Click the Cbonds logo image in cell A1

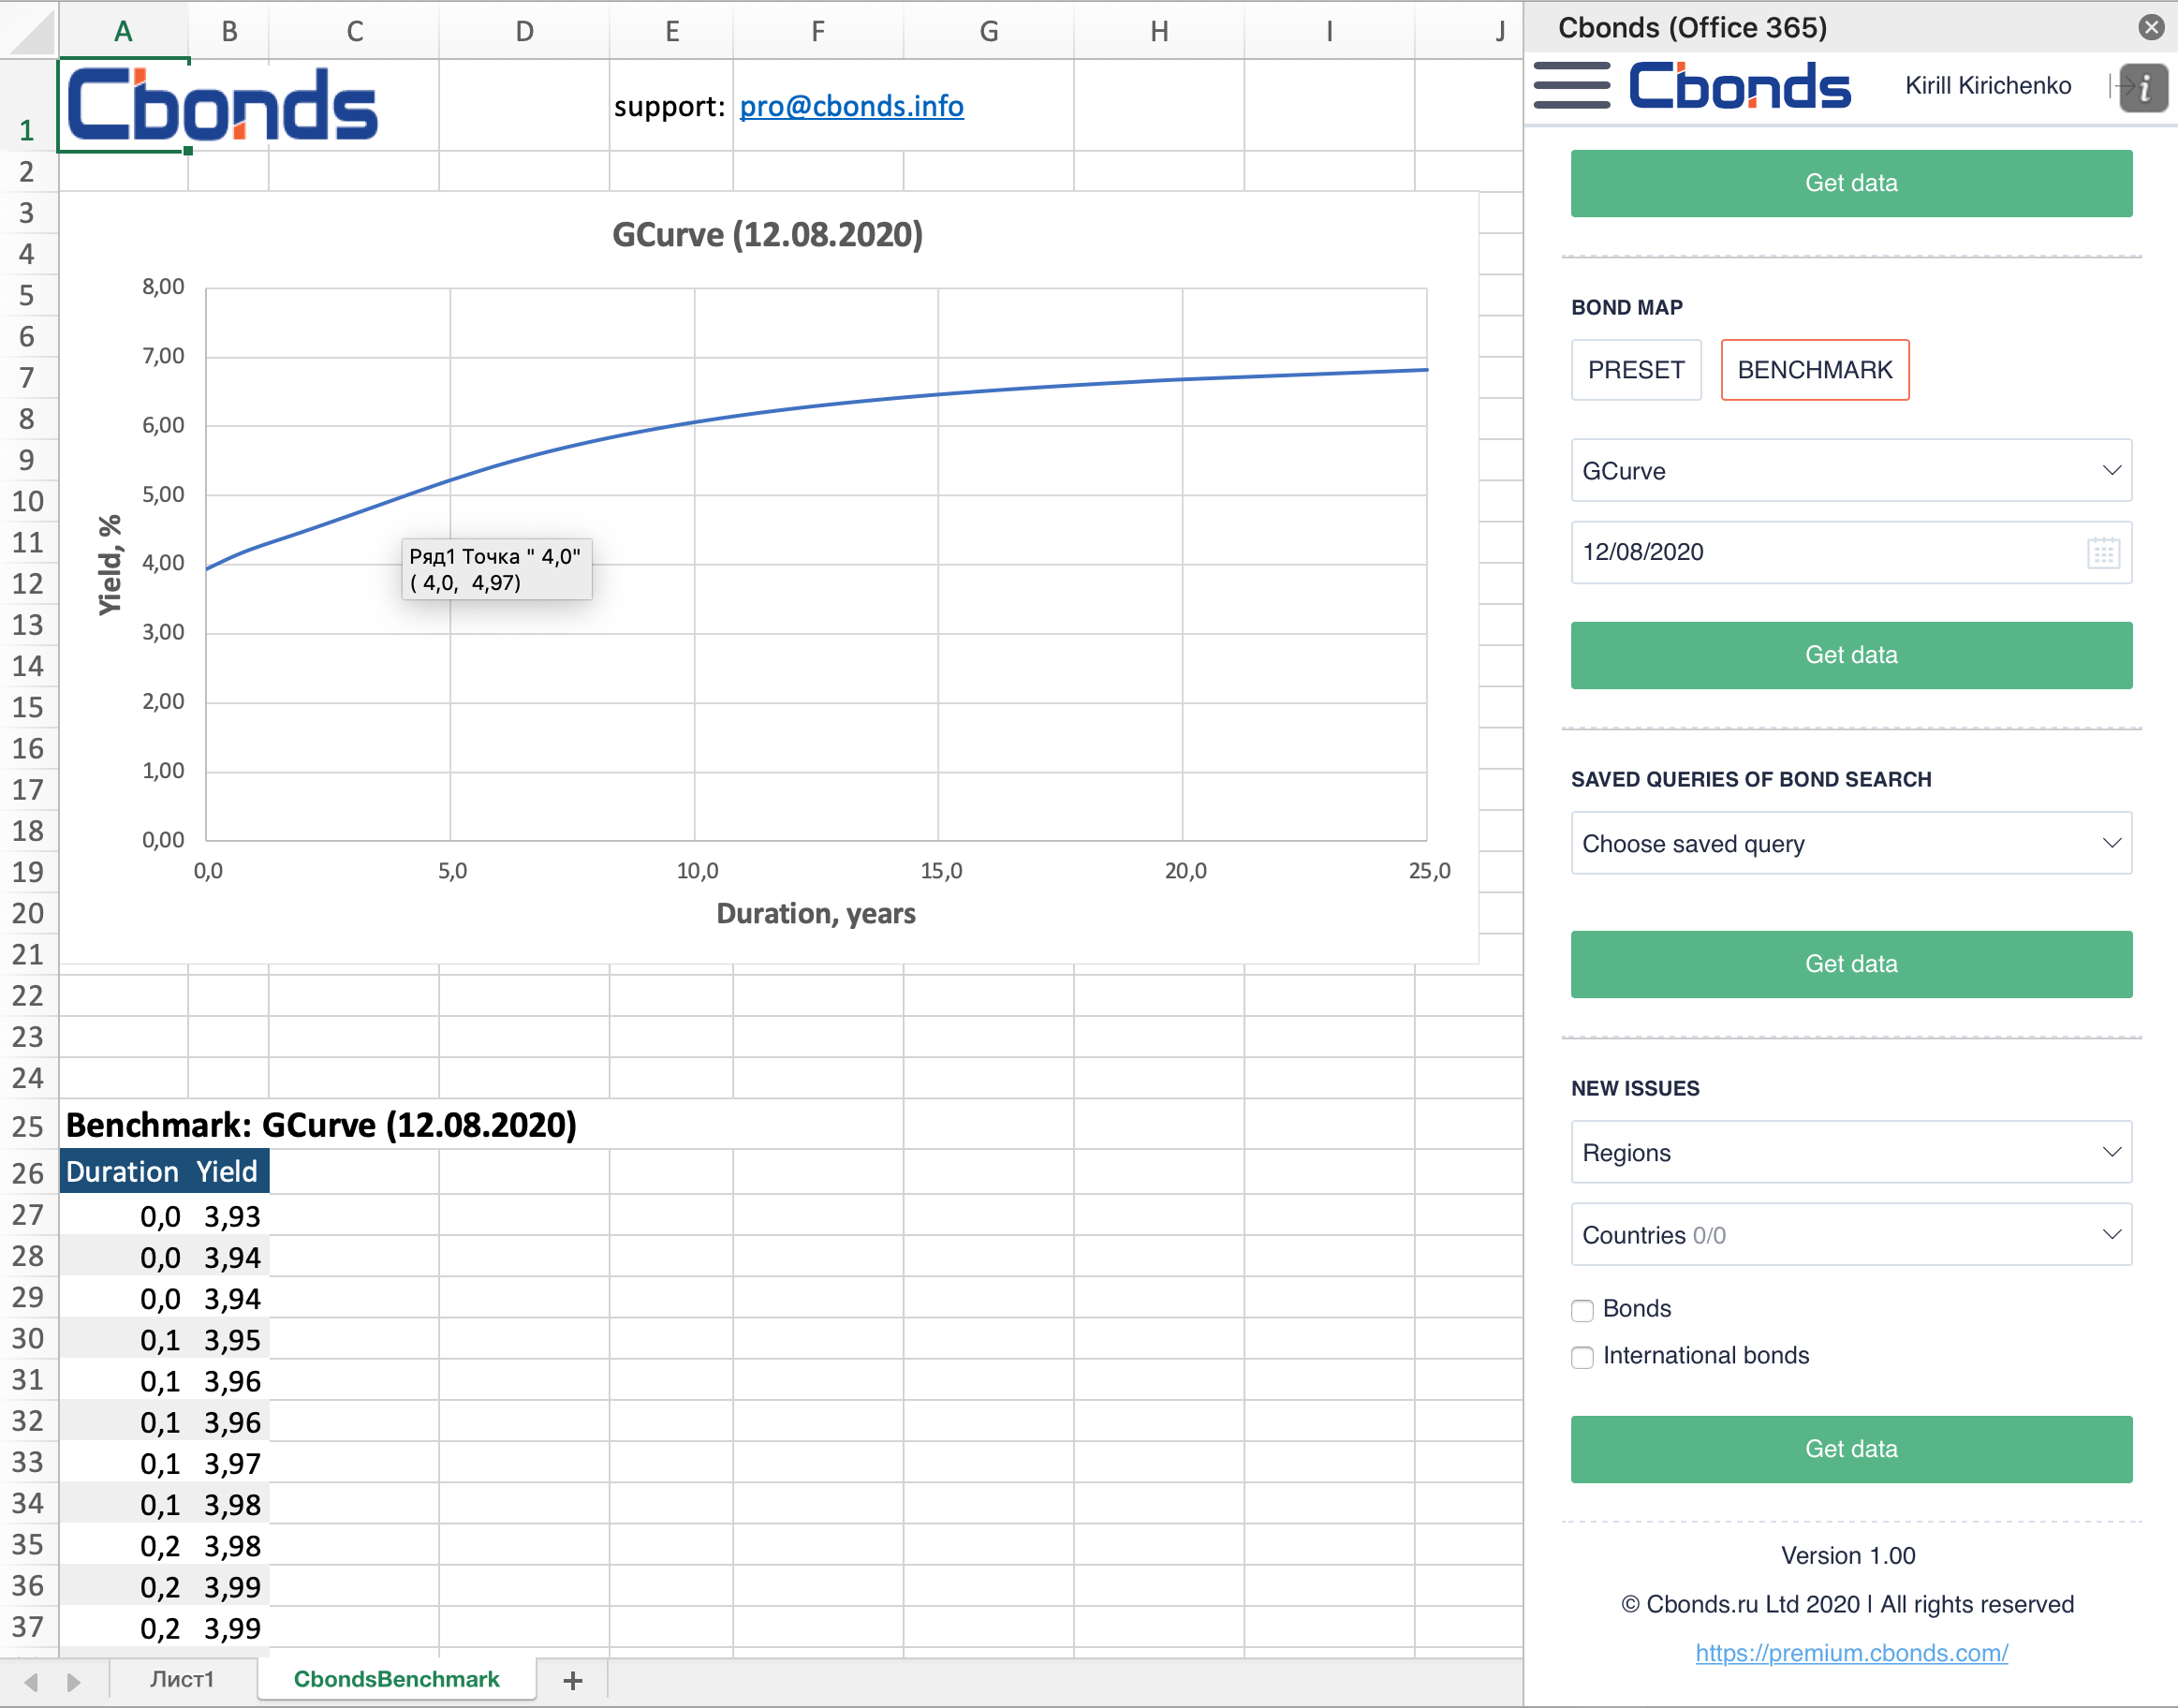(222, 105)
